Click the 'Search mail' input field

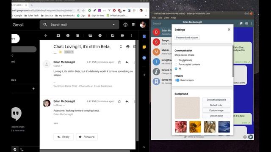point(80,24)
